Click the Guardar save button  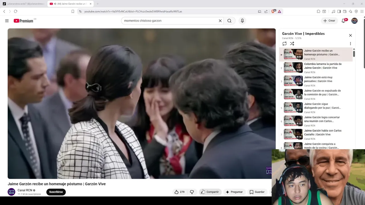click(x=257, y=192)
